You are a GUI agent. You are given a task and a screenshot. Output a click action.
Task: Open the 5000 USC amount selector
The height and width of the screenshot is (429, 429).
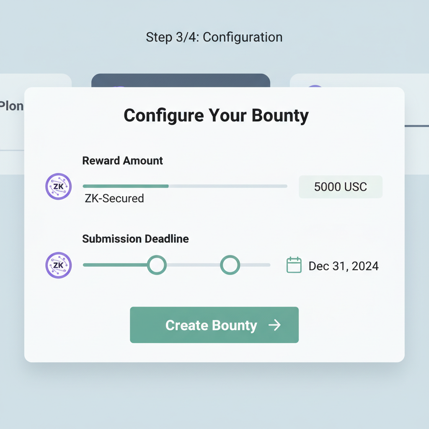[x=340, y=186]
